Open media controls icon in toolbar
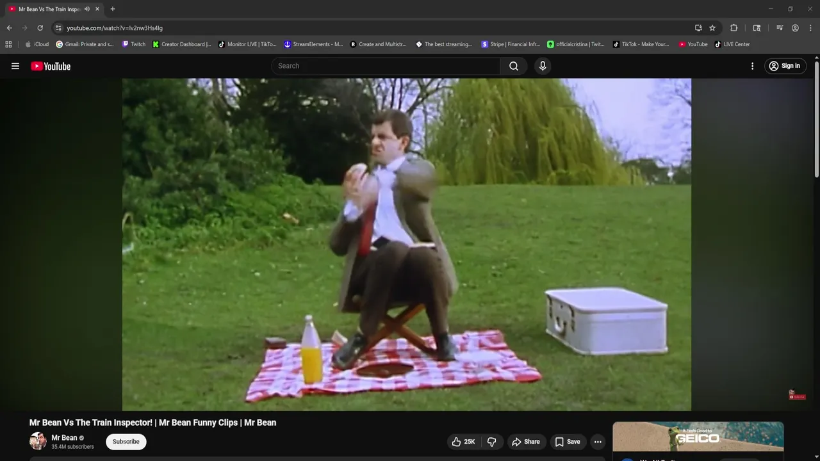The width and height of the screenshot is (820, 461). [x=780, y=28]
